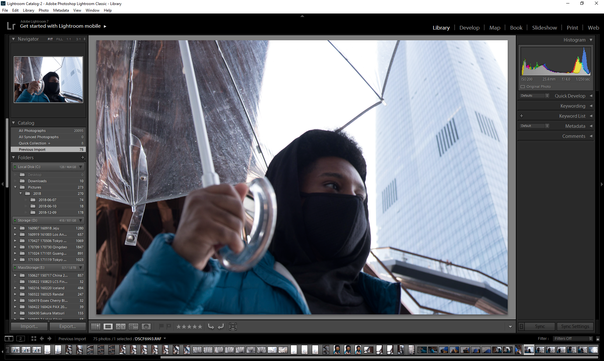This screenshot has height=361, width=604.
Task: Click the Lr identity plate logo
Action: click(x=11, y=25)
